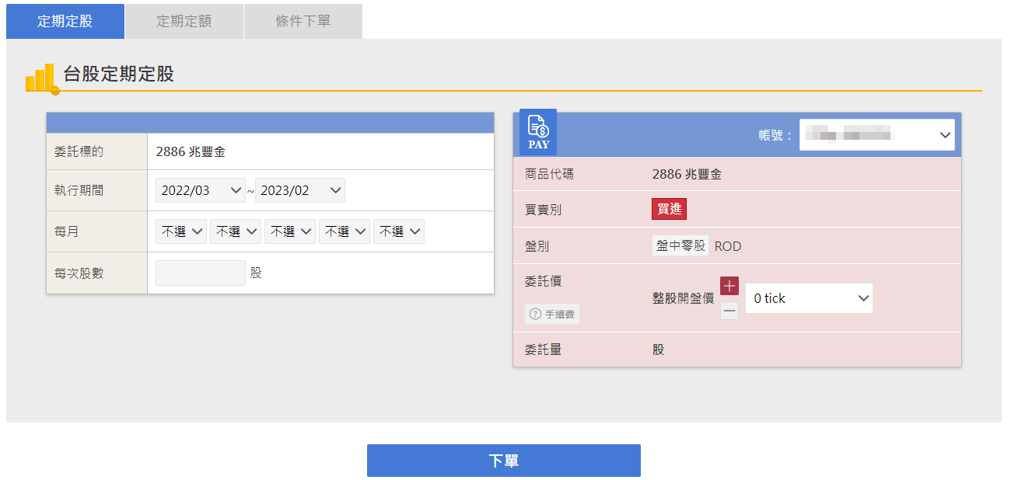The width and height of the screenshot is (1011, 480).
Task: Open the start month 2022/03 dropdown
Action: click(x=201, y=190)
